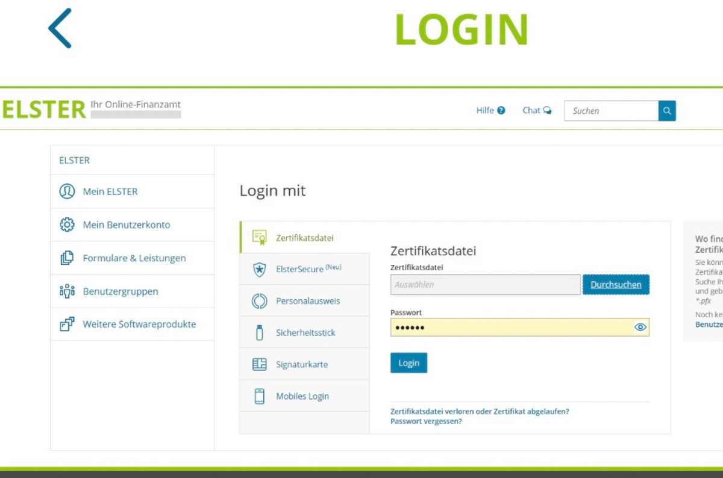Screen dimensions: 723x478
Task: Select the Mobiles Login tab
Action: pyautogui.click(x=304, y=396)
